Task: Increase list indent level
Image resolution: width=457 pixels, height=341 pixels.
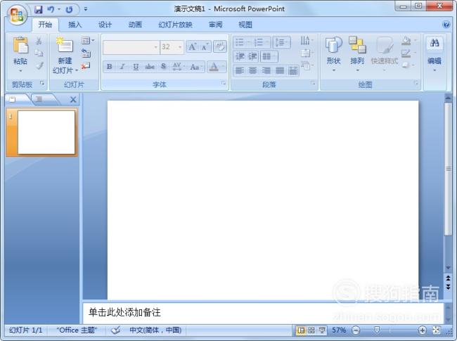Action: pyautogui.click(x=252, y=56)
